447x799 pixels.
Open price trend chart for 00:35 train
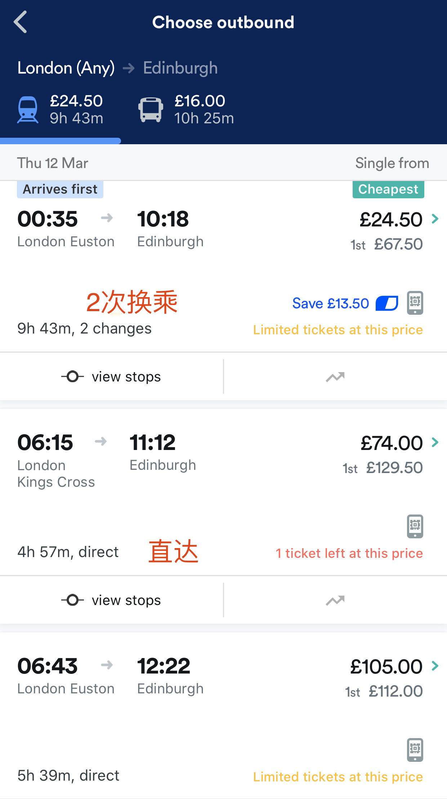(335, 377)
